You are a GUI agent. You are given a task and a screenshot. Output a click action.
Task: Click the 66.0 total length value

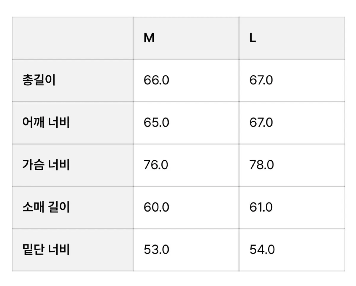[x=156, y=81]
